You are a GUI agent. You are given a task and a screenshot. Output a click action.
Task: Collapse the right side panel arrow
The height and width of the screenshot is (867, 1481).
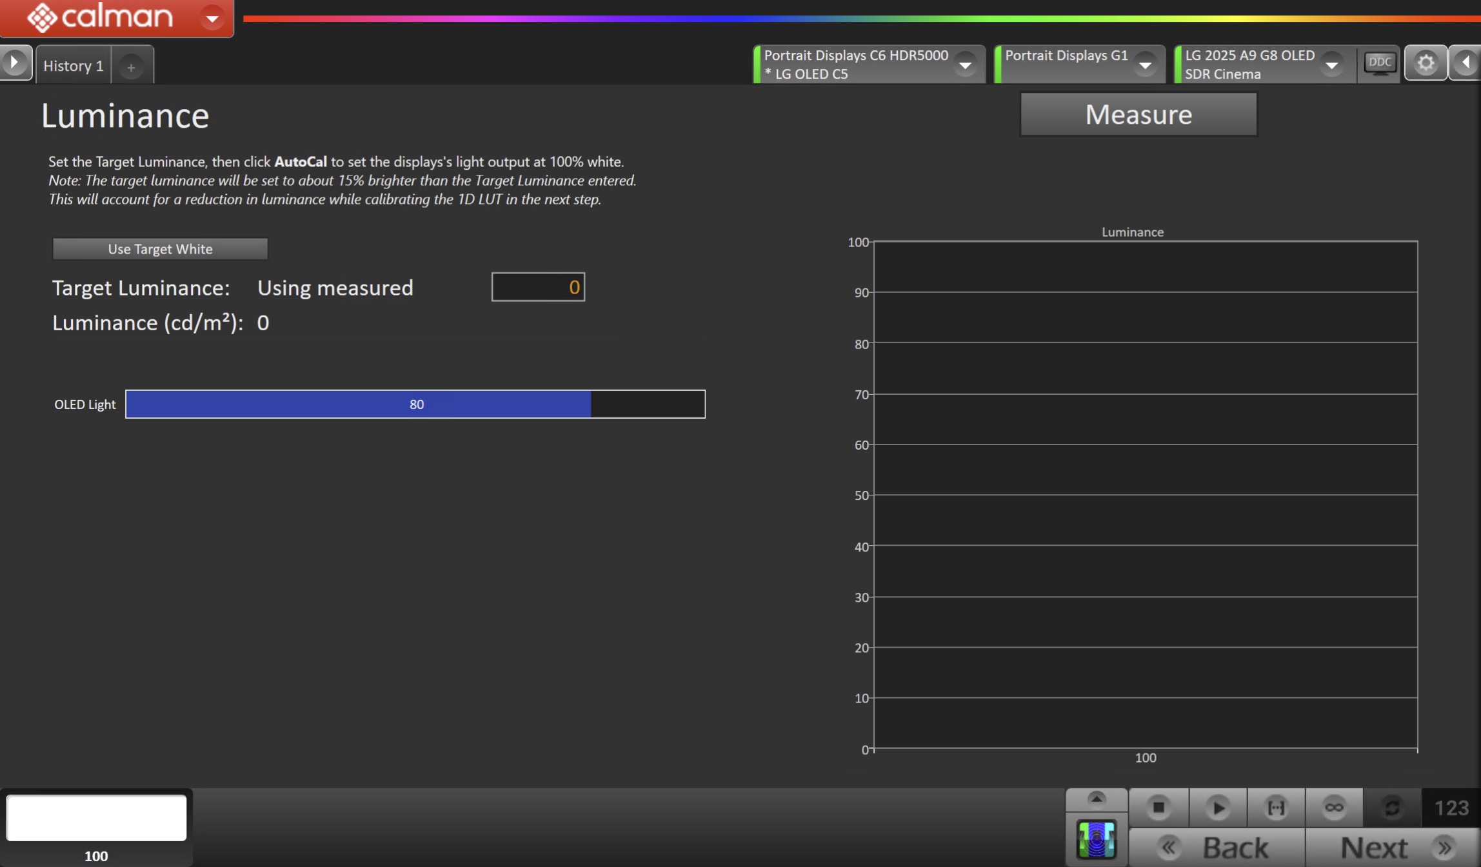(x=1466, y=63)
